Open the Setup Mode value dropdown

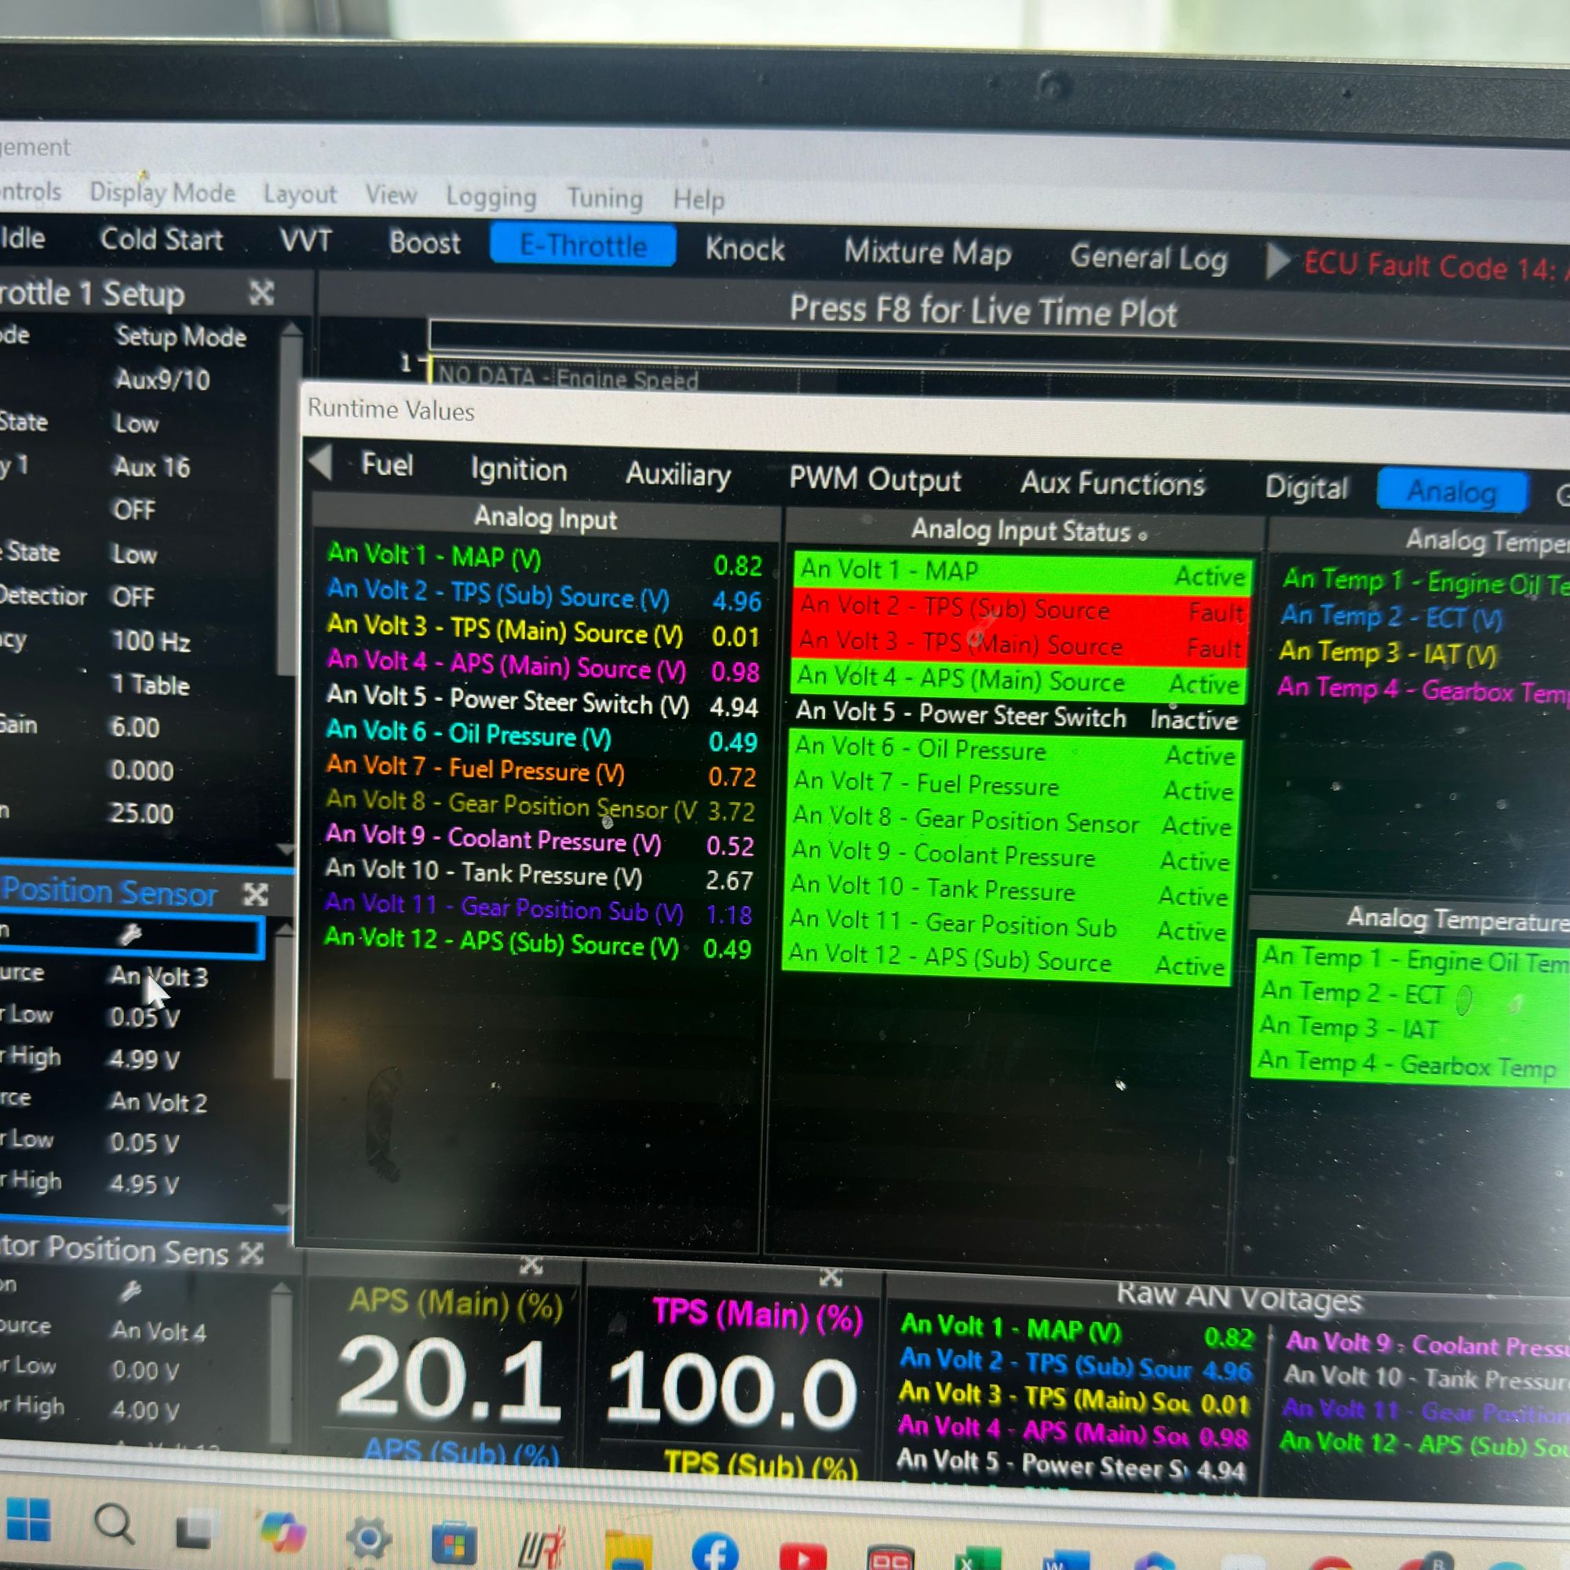click(181, 337)
